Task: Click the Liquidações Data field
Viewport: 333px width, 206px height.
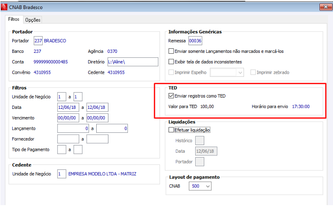Action: pos(206,151)
